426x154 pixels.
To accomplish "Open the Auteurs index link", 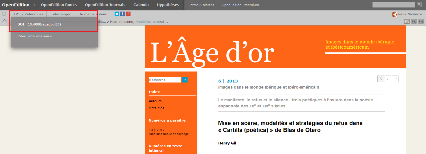I will pos(155,101).
